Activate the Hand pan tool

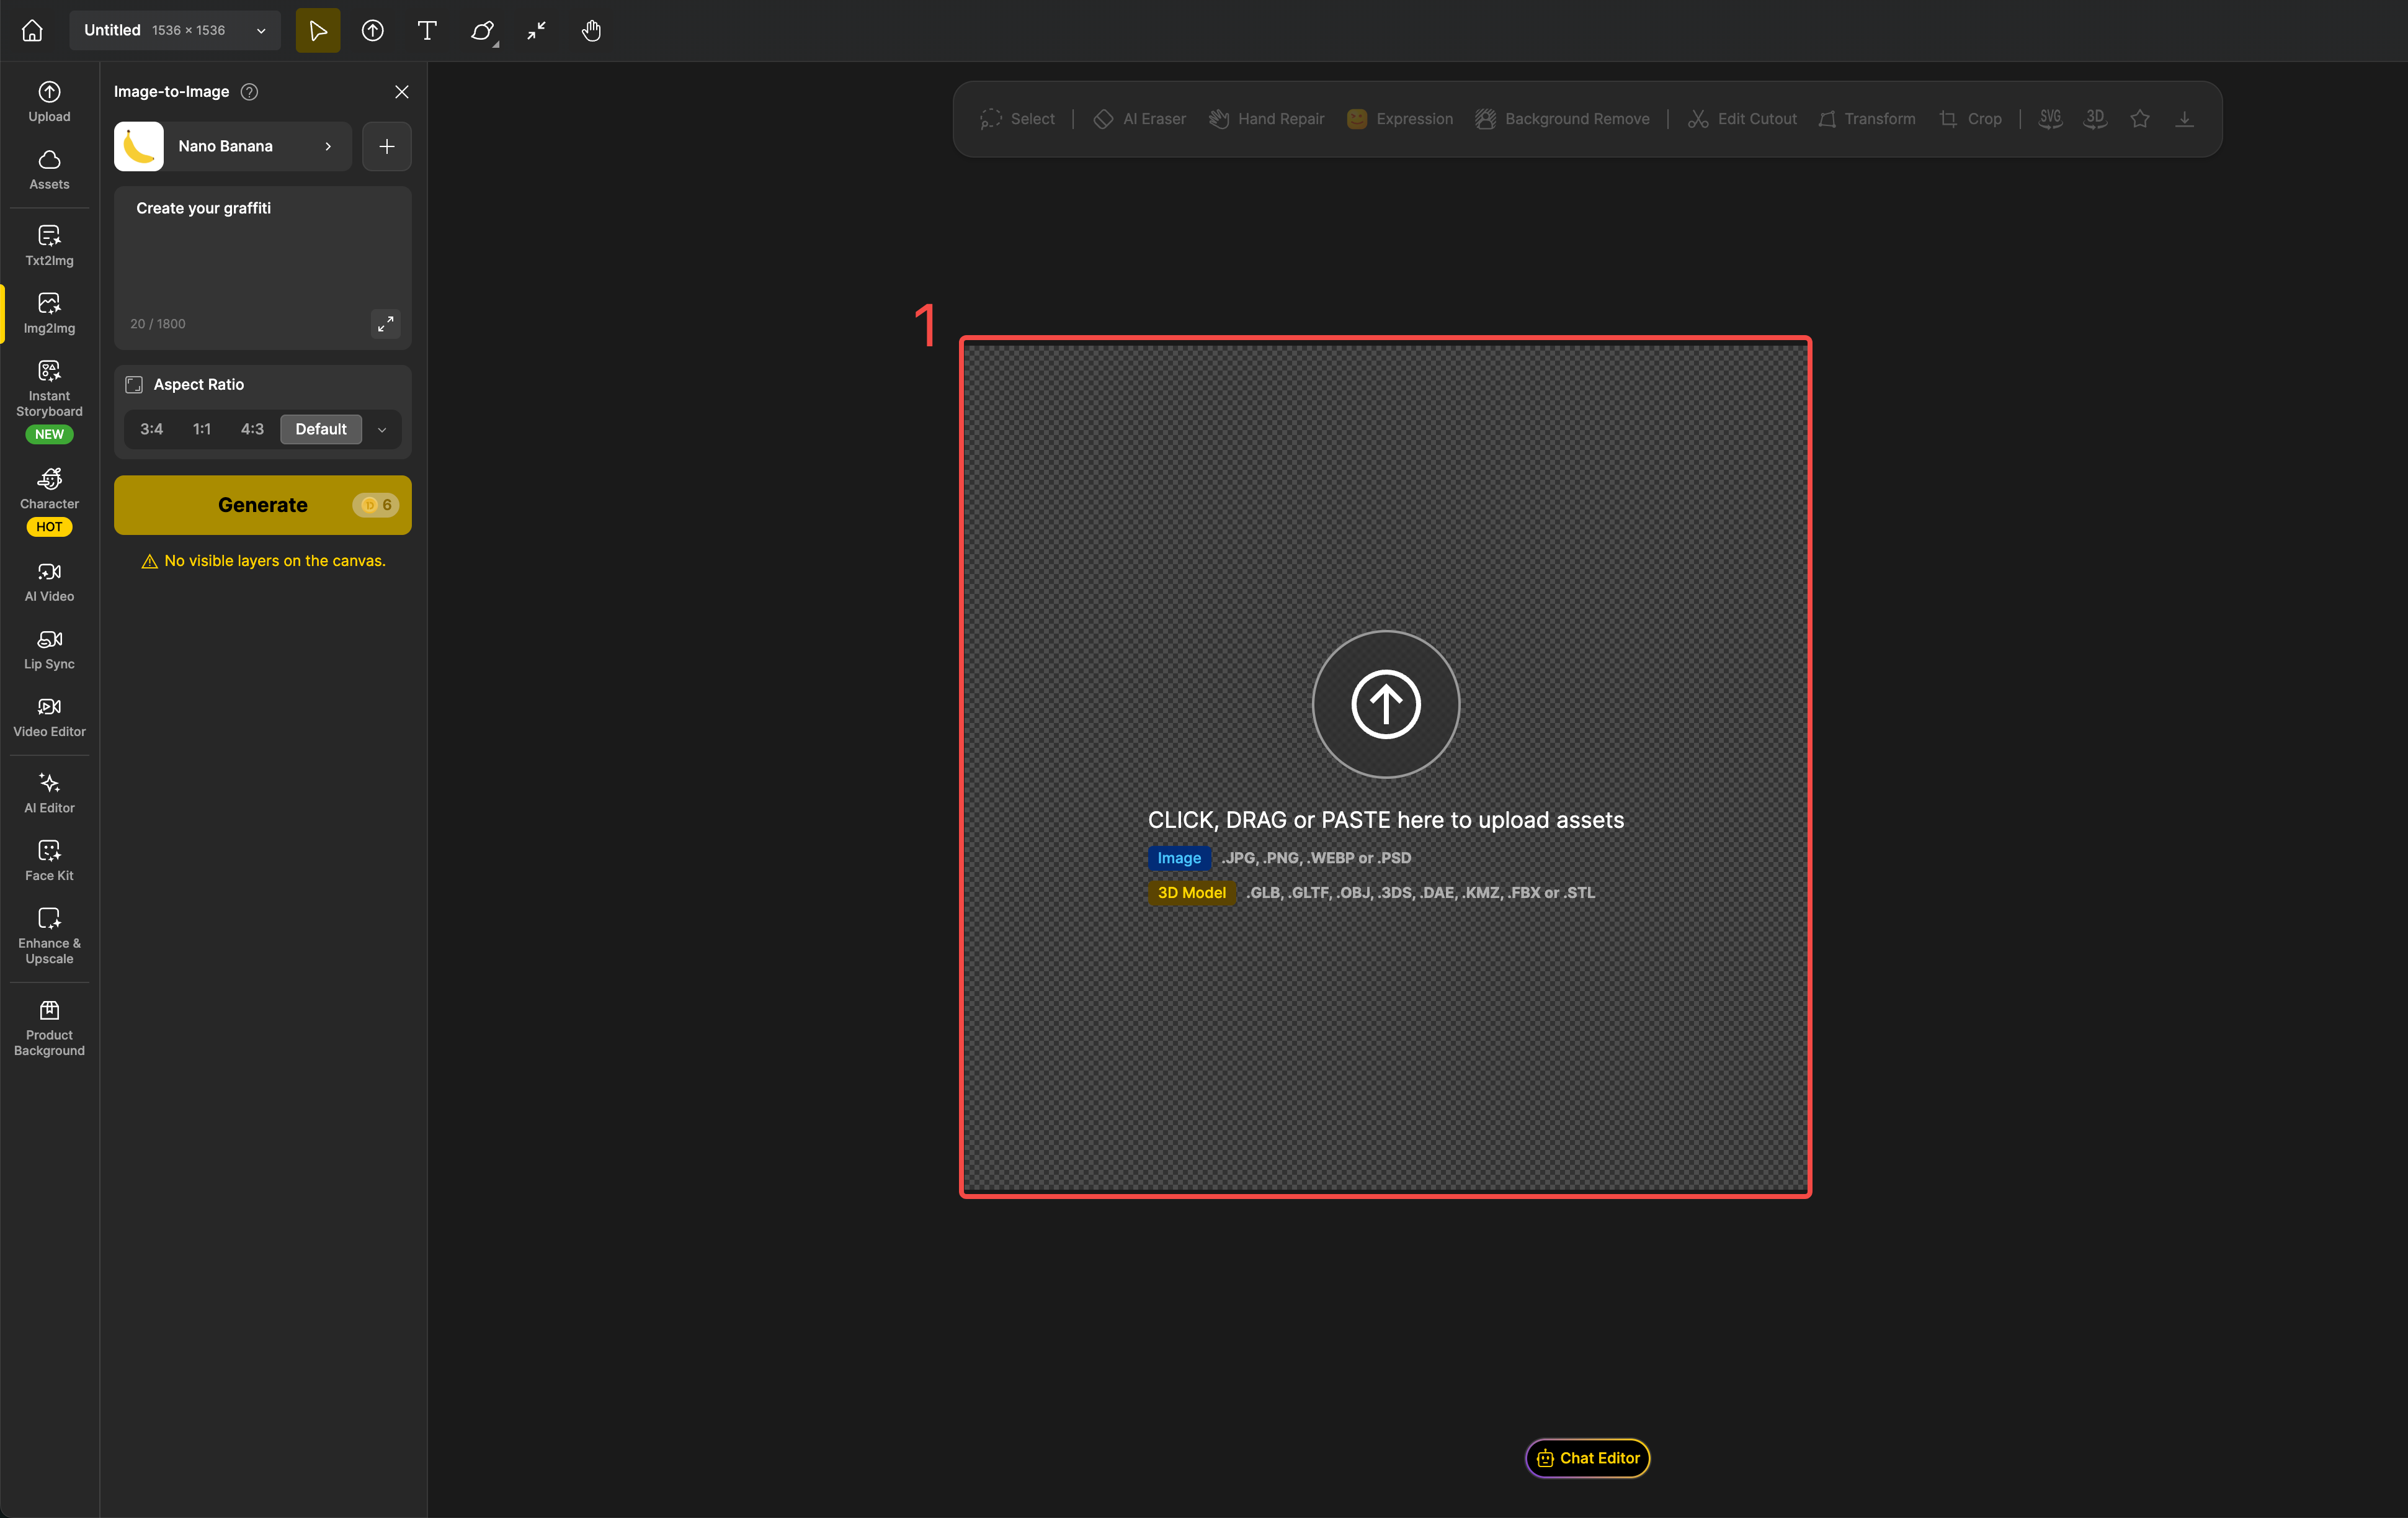[591, 30]
